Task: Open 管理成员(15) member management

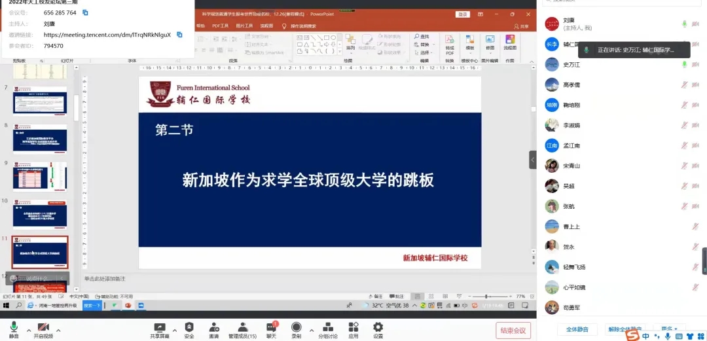Action: pos(243,330)
